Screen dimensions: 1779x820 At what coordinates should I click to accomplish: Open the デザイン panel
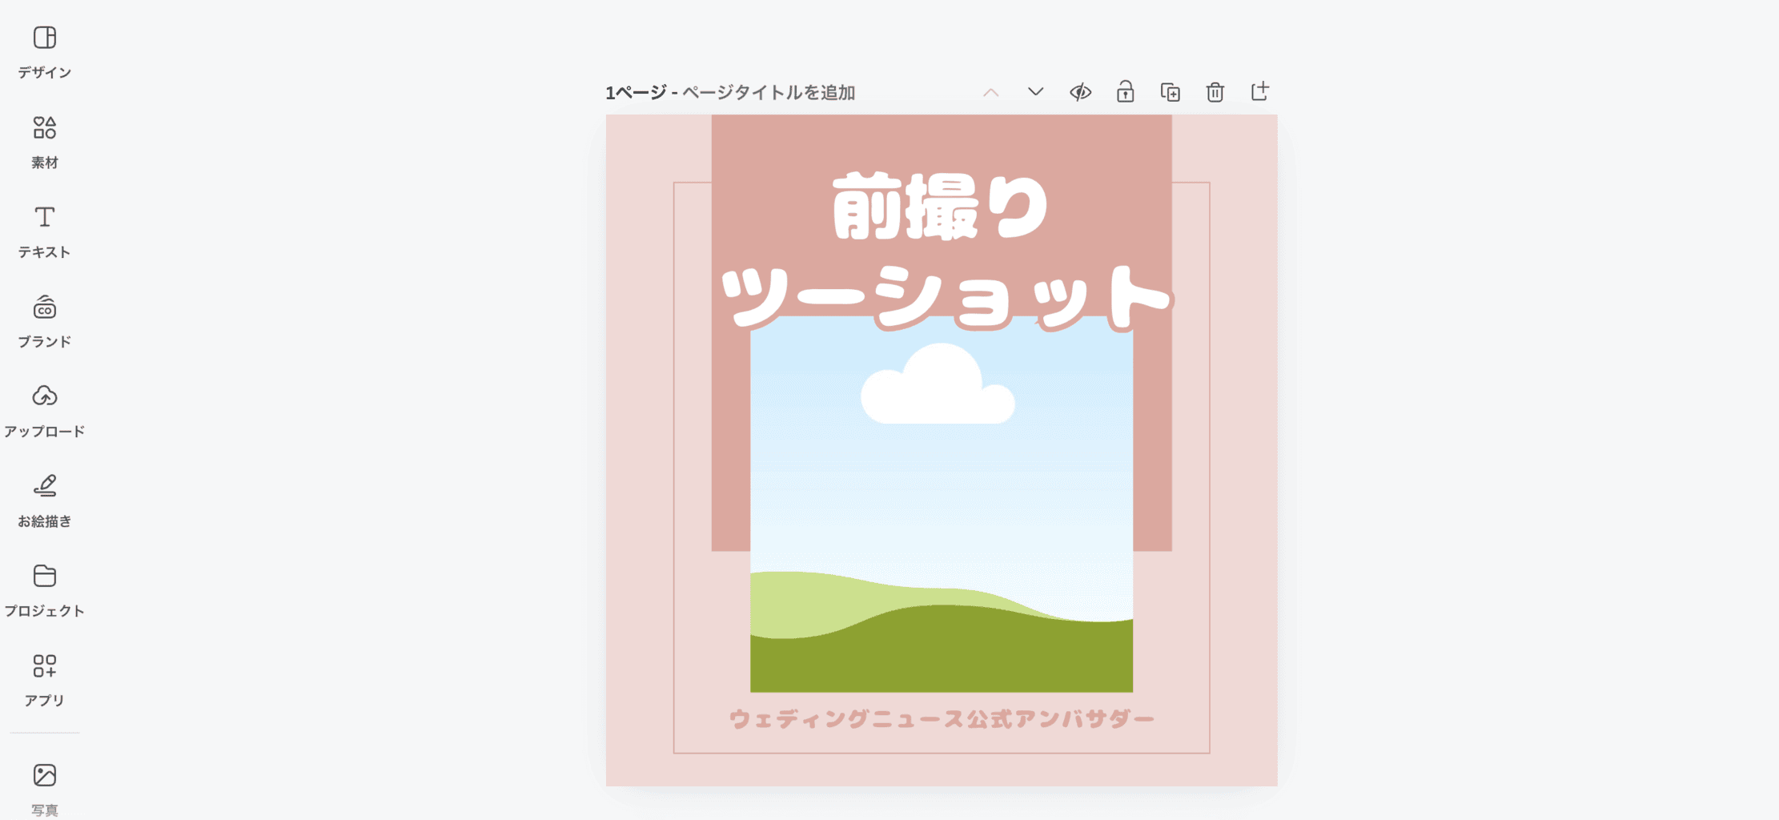pyautogui.click(x=45, y=52)
